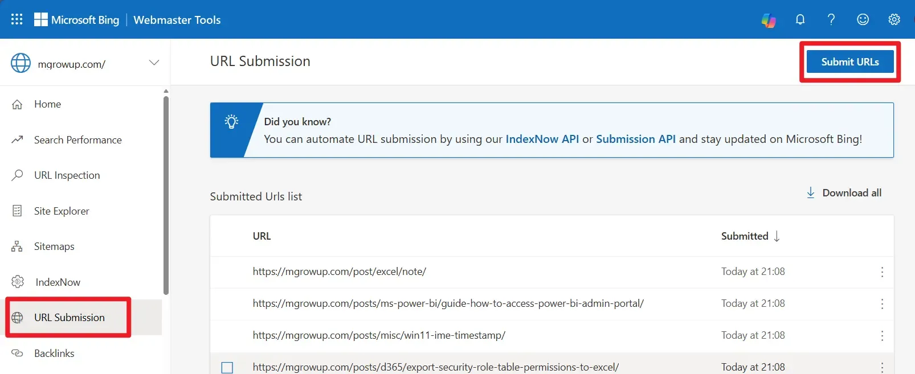Open feedback smiley icon
The width and height of the screenshot is (915, 374).
[x=863, y=20]
